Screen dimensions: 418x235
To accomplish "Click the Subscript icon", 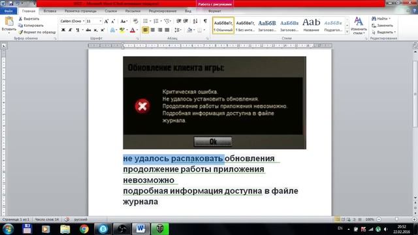I will point(95,30).
